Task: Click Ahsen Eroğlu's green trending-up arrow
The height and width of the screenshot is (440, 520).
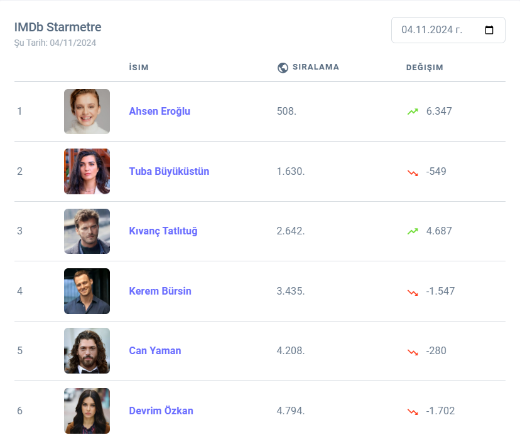Action: pyautogui.click(x=413, y=112)
